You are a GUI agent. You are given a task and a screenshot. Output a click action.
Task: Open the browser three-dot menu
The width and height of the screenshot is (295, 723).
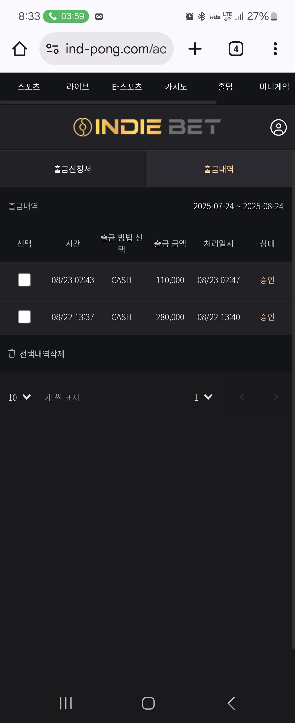point(275,49)
